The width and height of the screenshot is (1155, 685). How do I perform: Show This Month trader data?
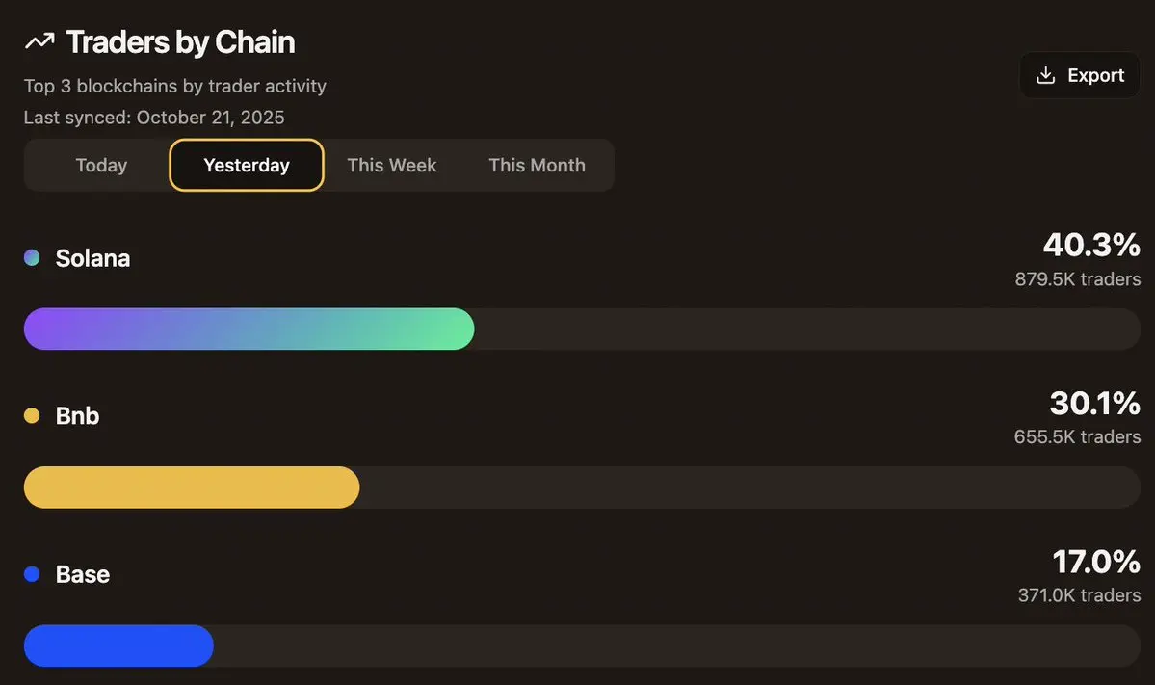coord(537,165)
